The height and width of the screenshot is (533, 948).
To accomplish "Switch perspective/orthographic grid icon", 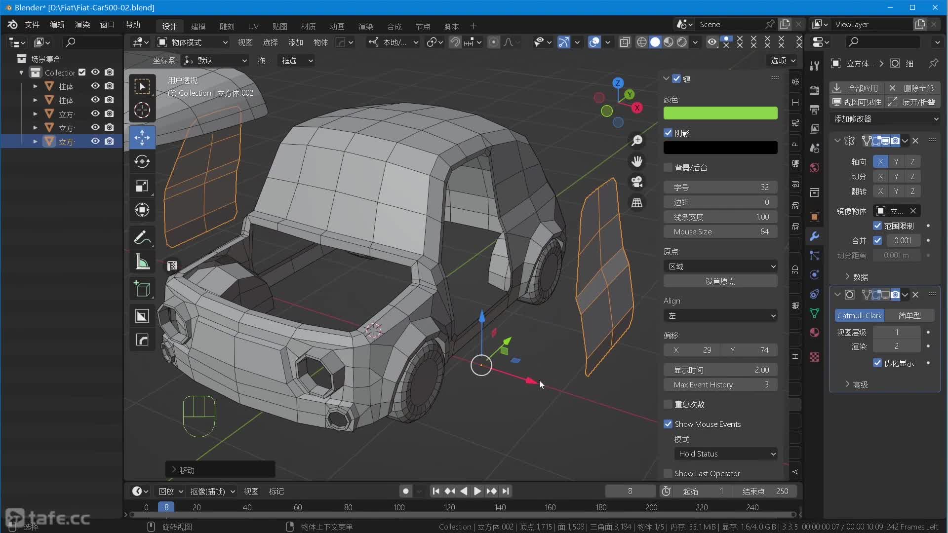I will [x=637, y=203].
